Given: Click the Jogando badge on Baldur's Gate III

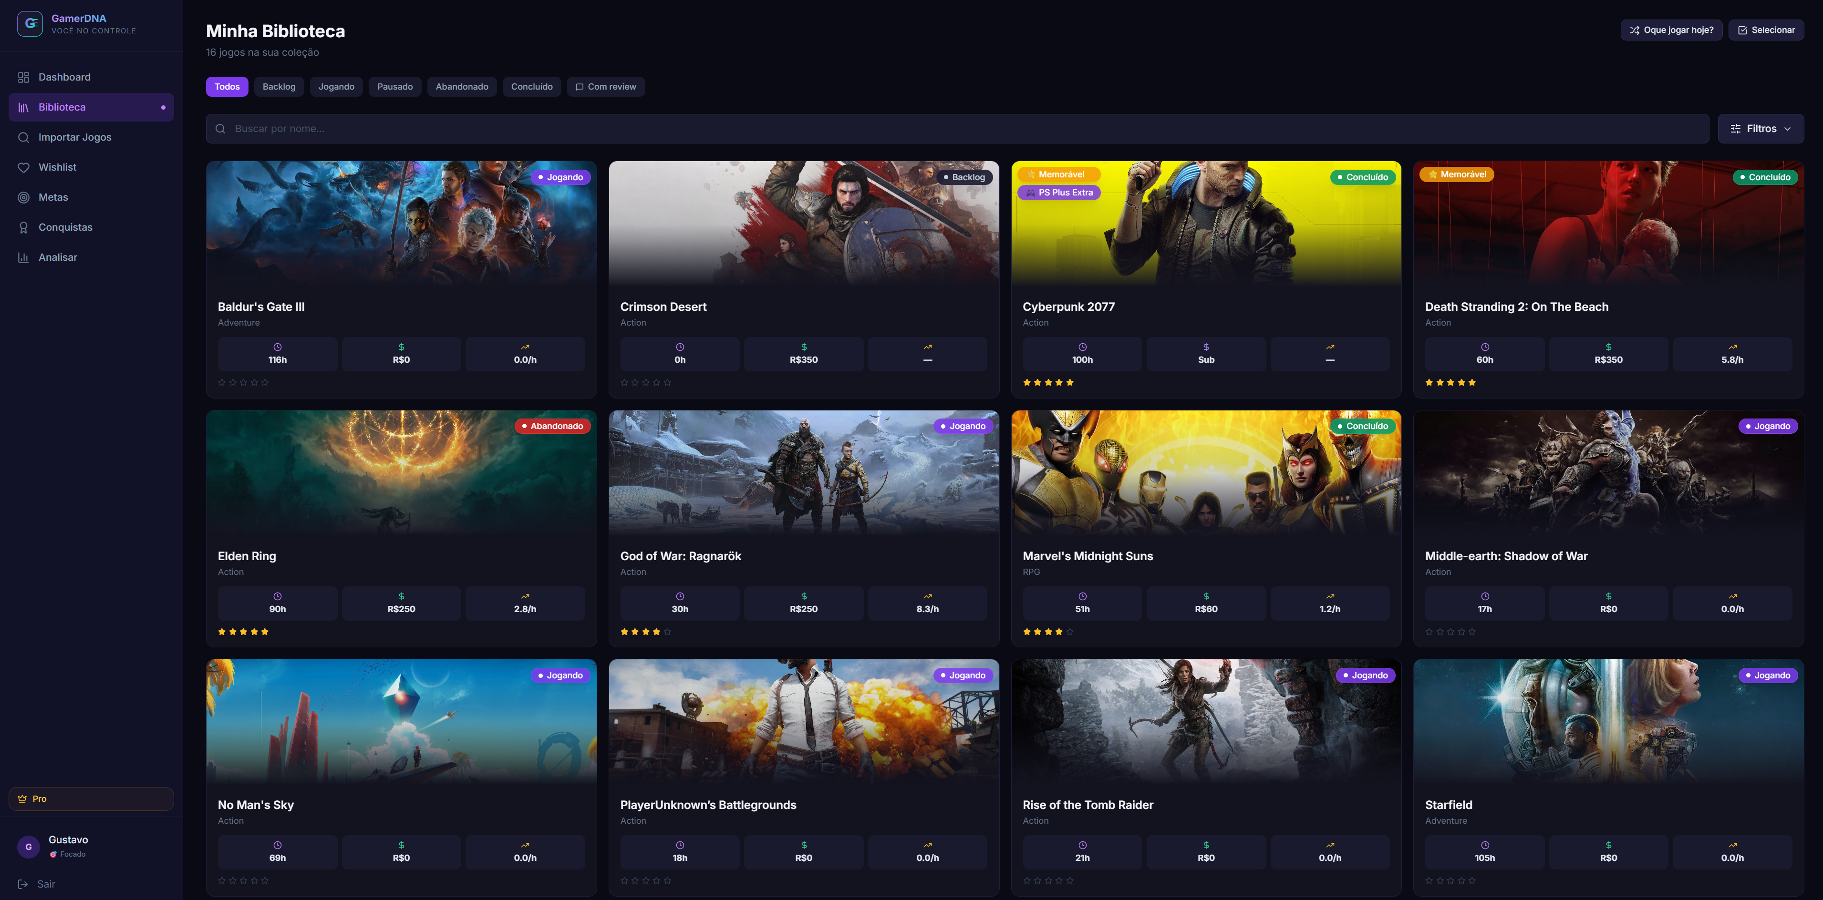Looking at the screenshot, I should [x=560, y=177].
